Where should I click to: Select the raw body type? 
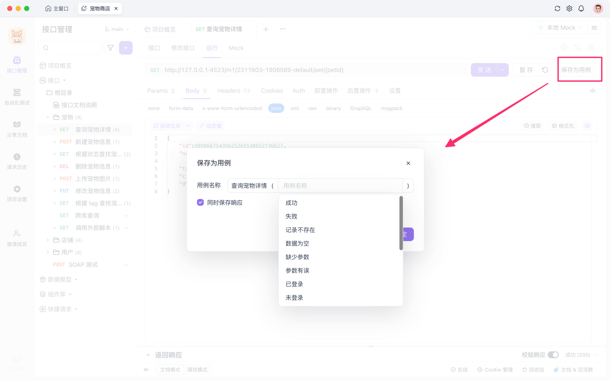312,108
